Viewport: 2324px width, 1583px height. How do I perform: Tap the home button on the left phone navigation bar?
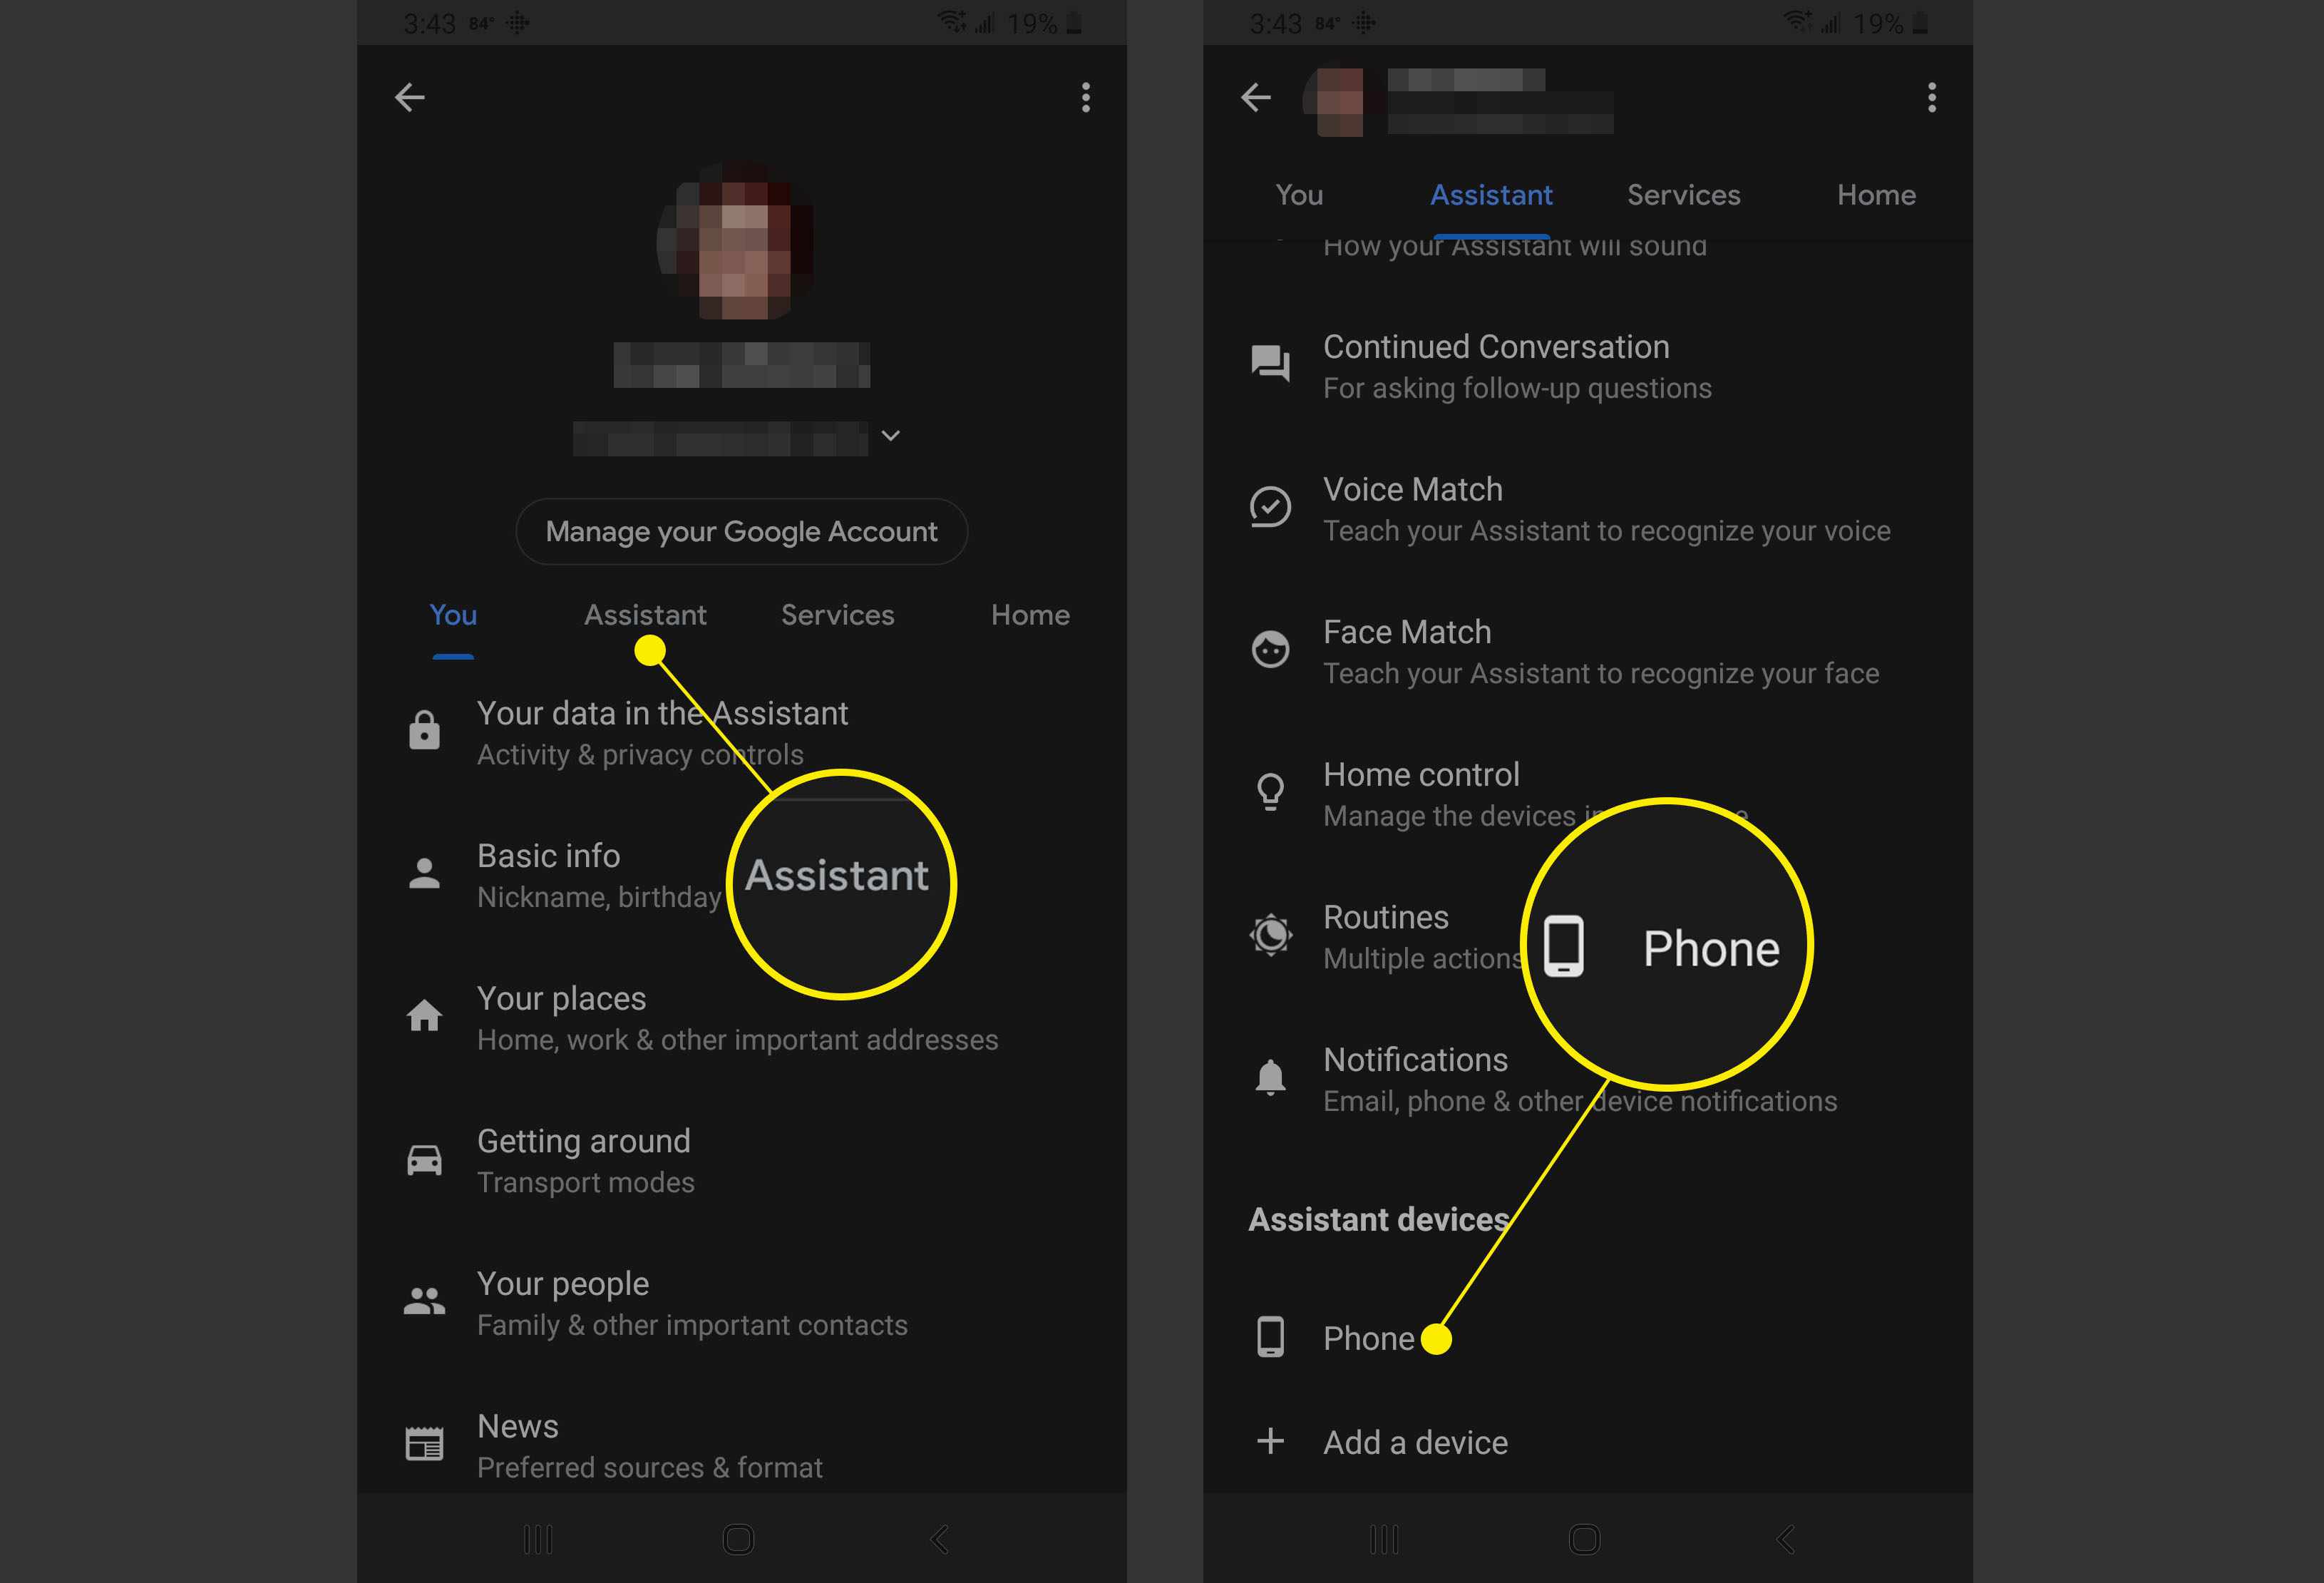pyautogui.click(x=738, y=1539)
